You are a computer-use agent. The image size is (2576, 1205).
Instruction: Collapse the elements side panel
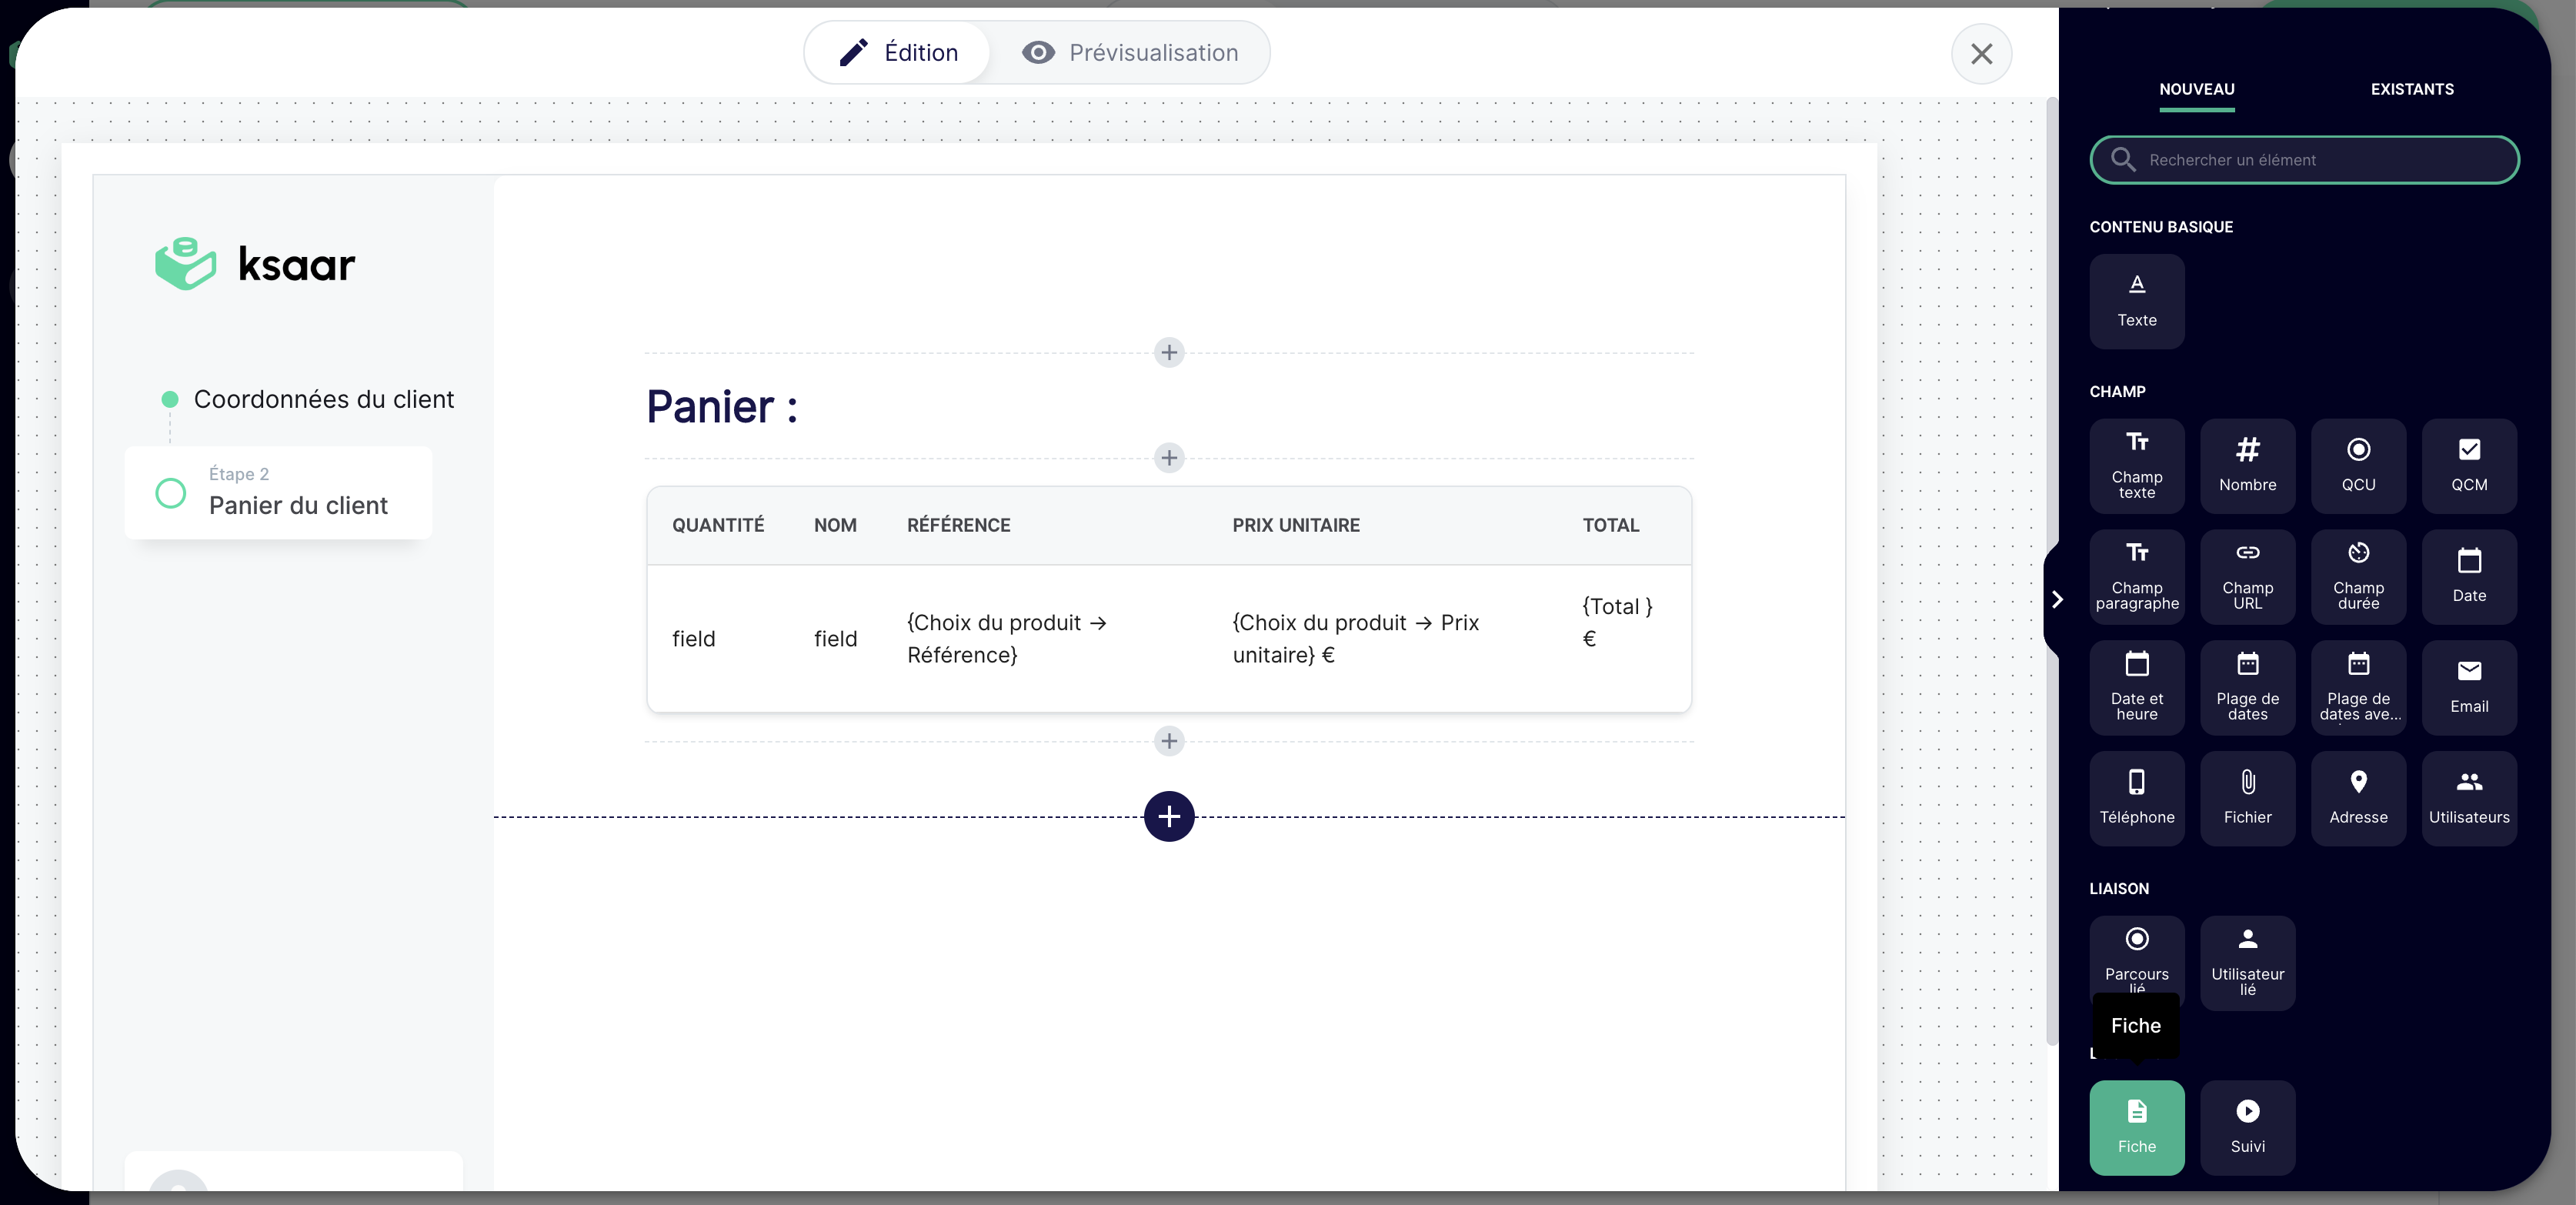(x=2056, y=599)
